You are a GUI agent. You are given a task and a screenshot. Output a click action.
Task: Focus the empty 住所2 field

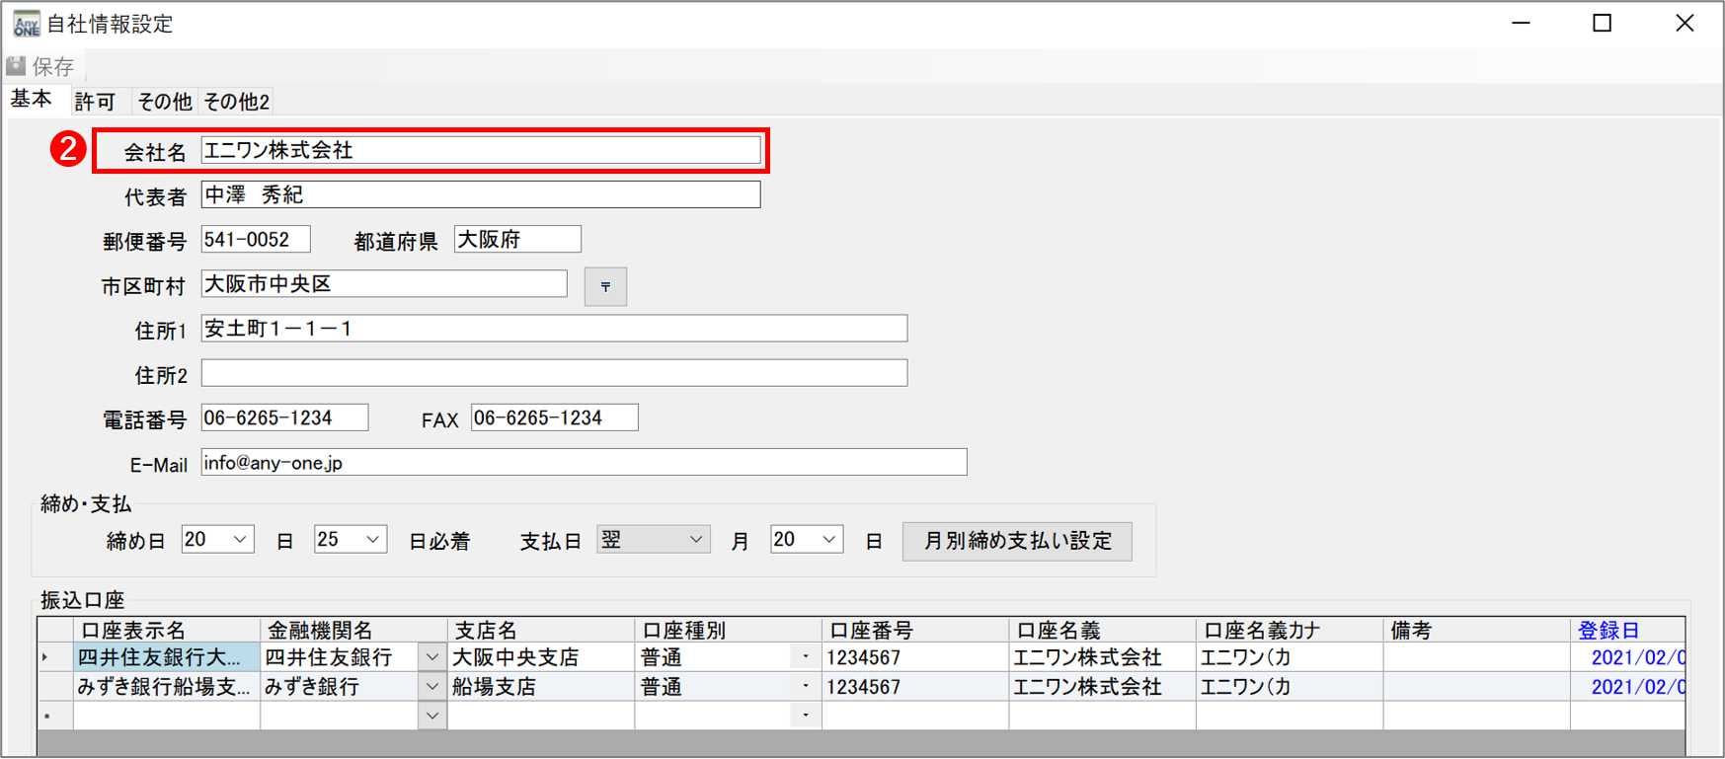coord(553,373)
